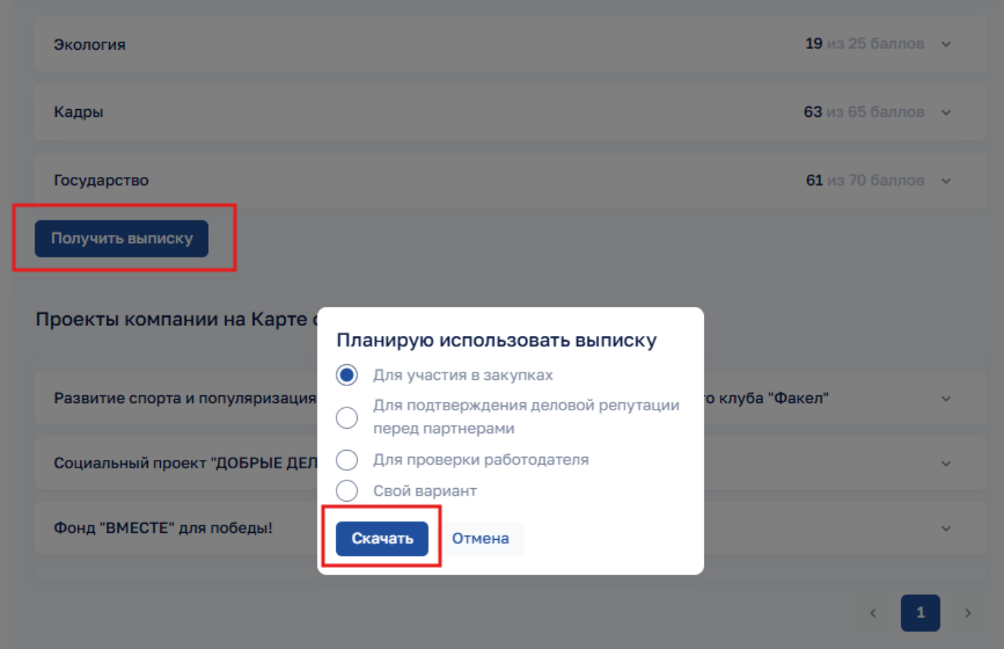
Task: Go to next page arrow
Action: click(968, 613)
